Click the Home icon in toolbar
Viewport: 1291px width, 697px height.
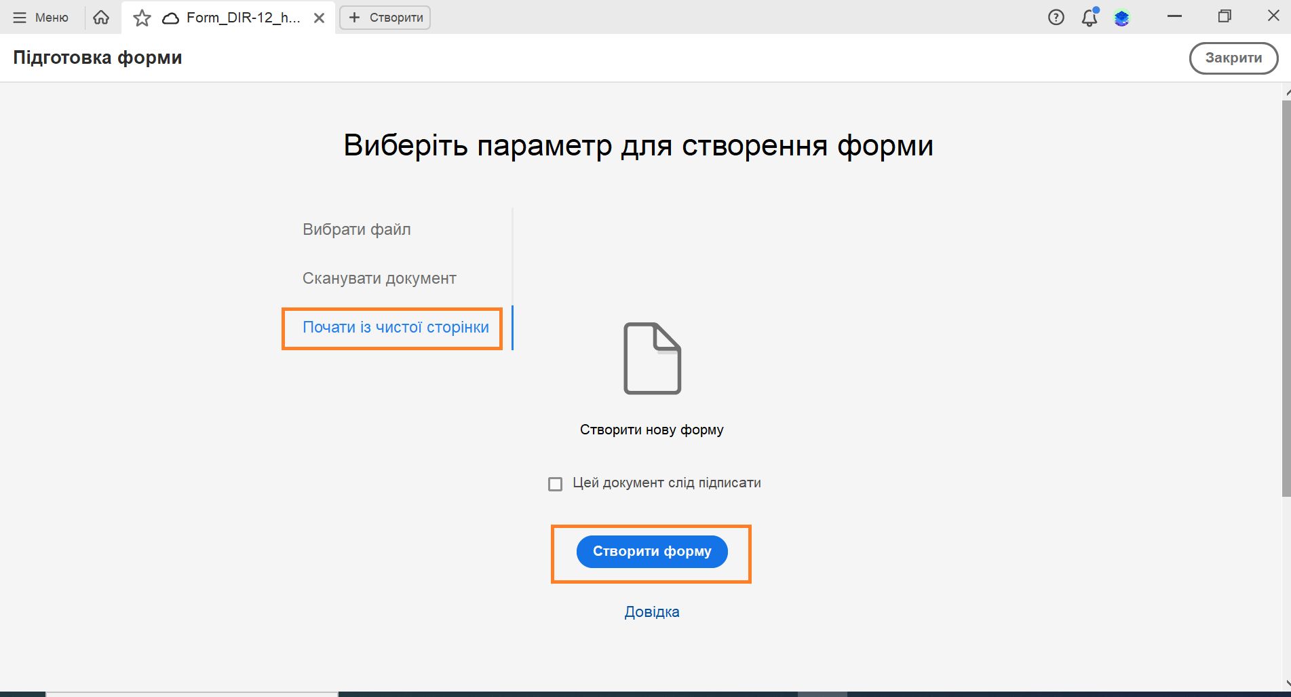(100, 17)
